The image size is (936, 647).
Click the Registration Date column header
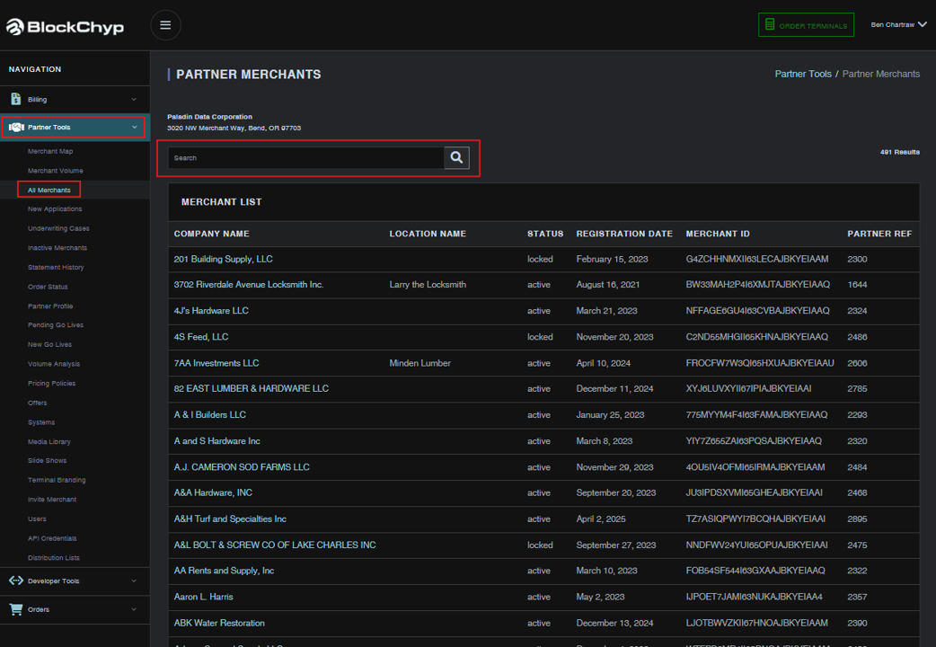[624, 234]
